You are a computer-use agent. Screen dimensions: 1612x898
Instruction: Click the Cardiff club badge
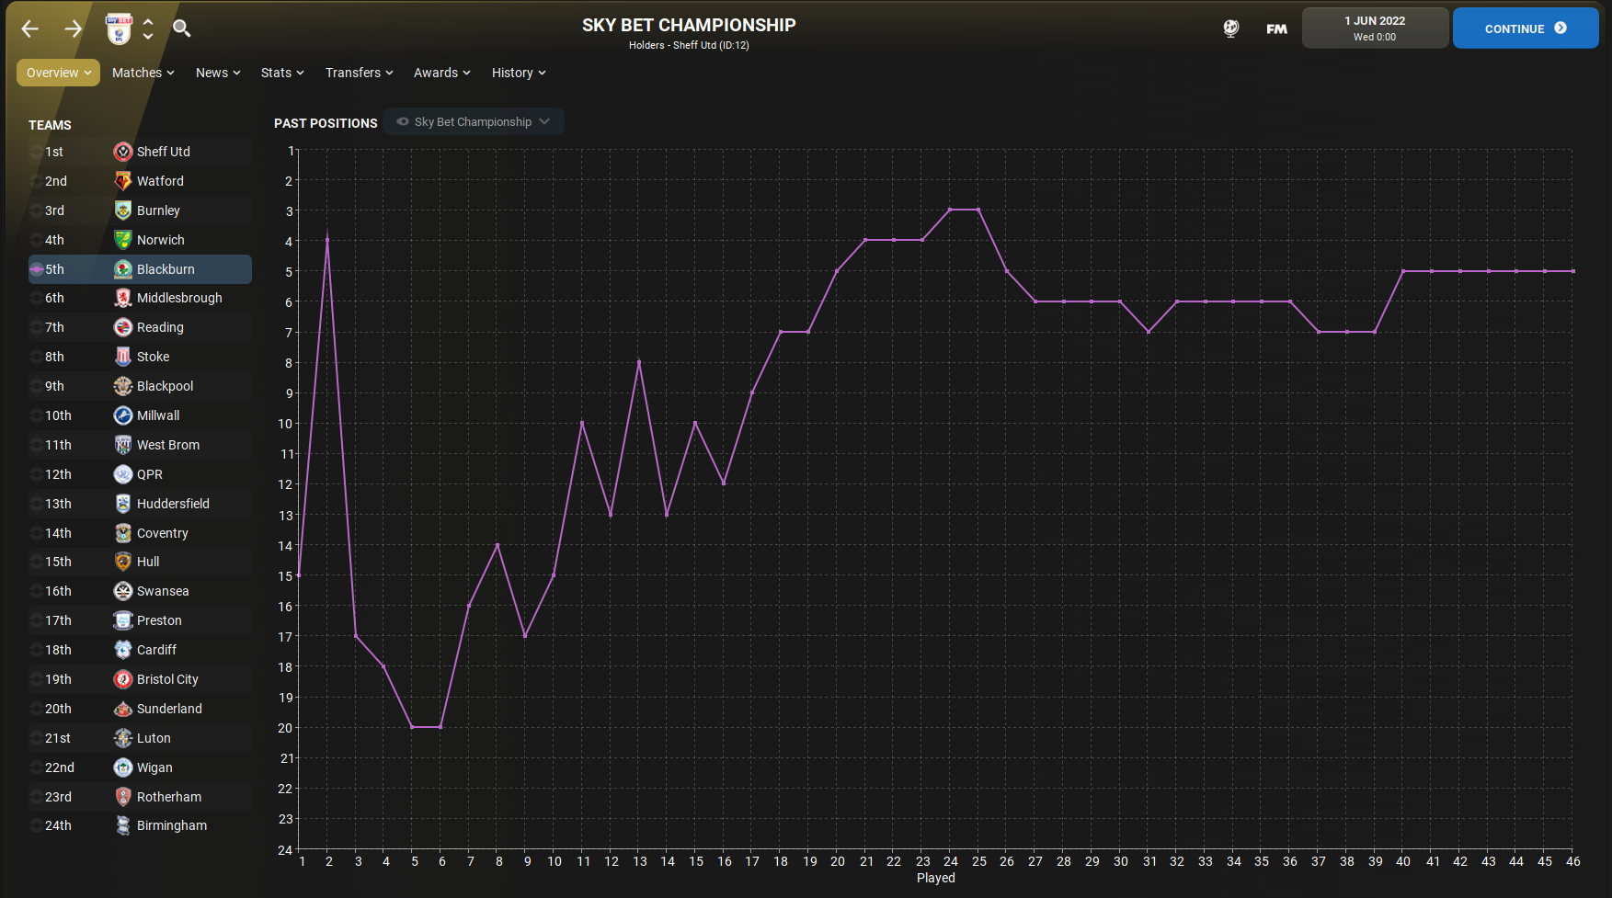(x=123, y=650)
